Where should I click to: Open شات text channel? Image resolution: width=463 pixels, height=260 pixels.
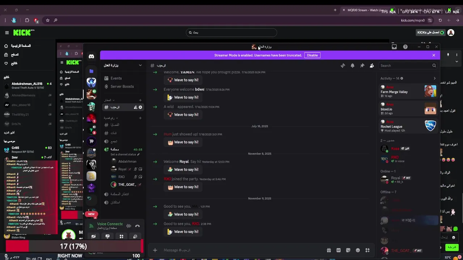tap(123, 133)
